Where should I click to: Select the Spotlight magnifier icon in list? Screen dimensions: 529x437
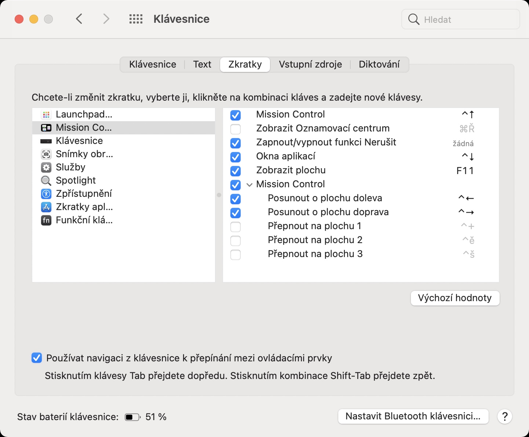pyautogui.click(x=46, y=181)
